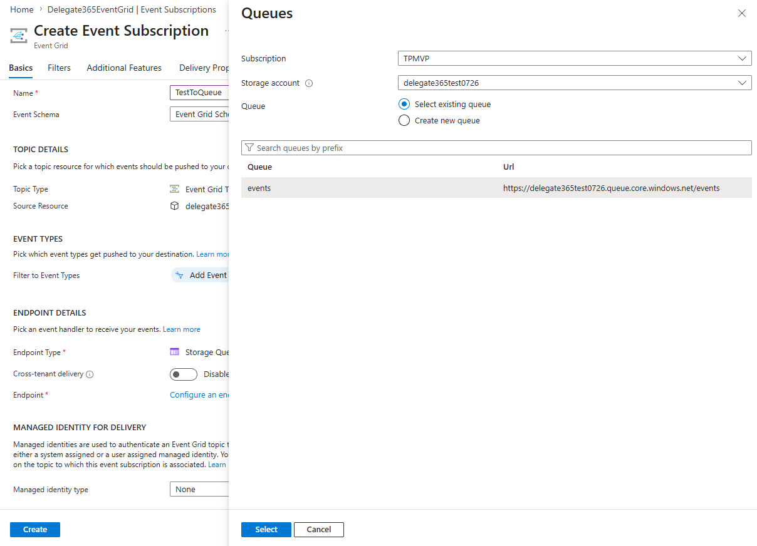The image size is (757, 546).
Task: Click the Storage account info icon
Action: [309, 83]
